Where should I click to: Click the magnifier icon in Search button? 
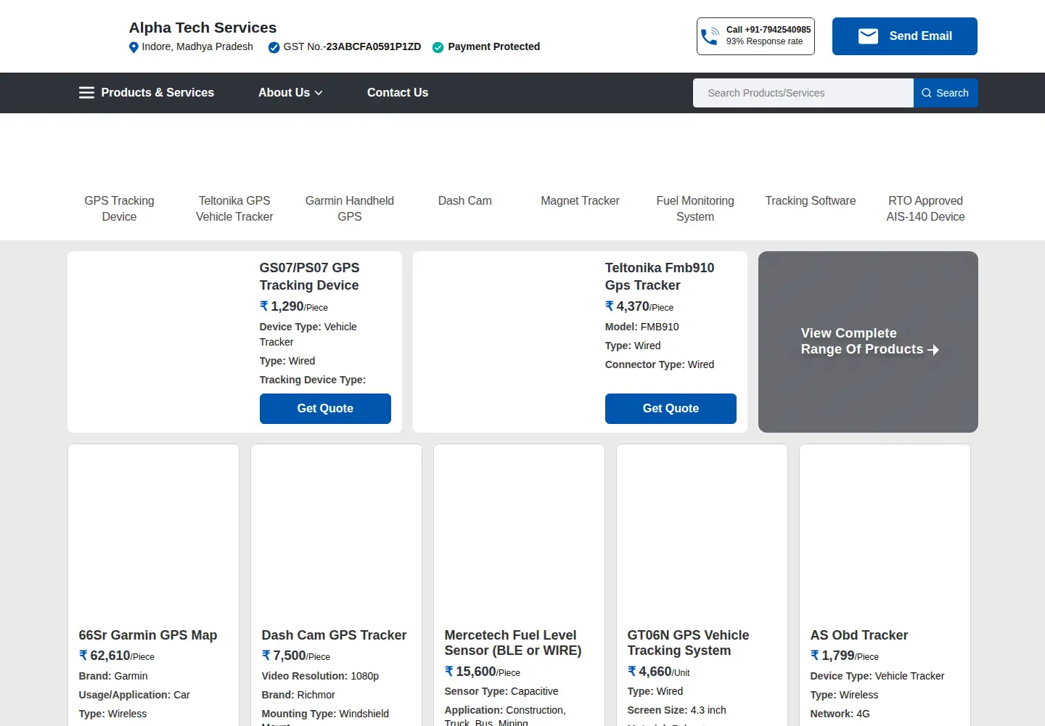point(927,93)
